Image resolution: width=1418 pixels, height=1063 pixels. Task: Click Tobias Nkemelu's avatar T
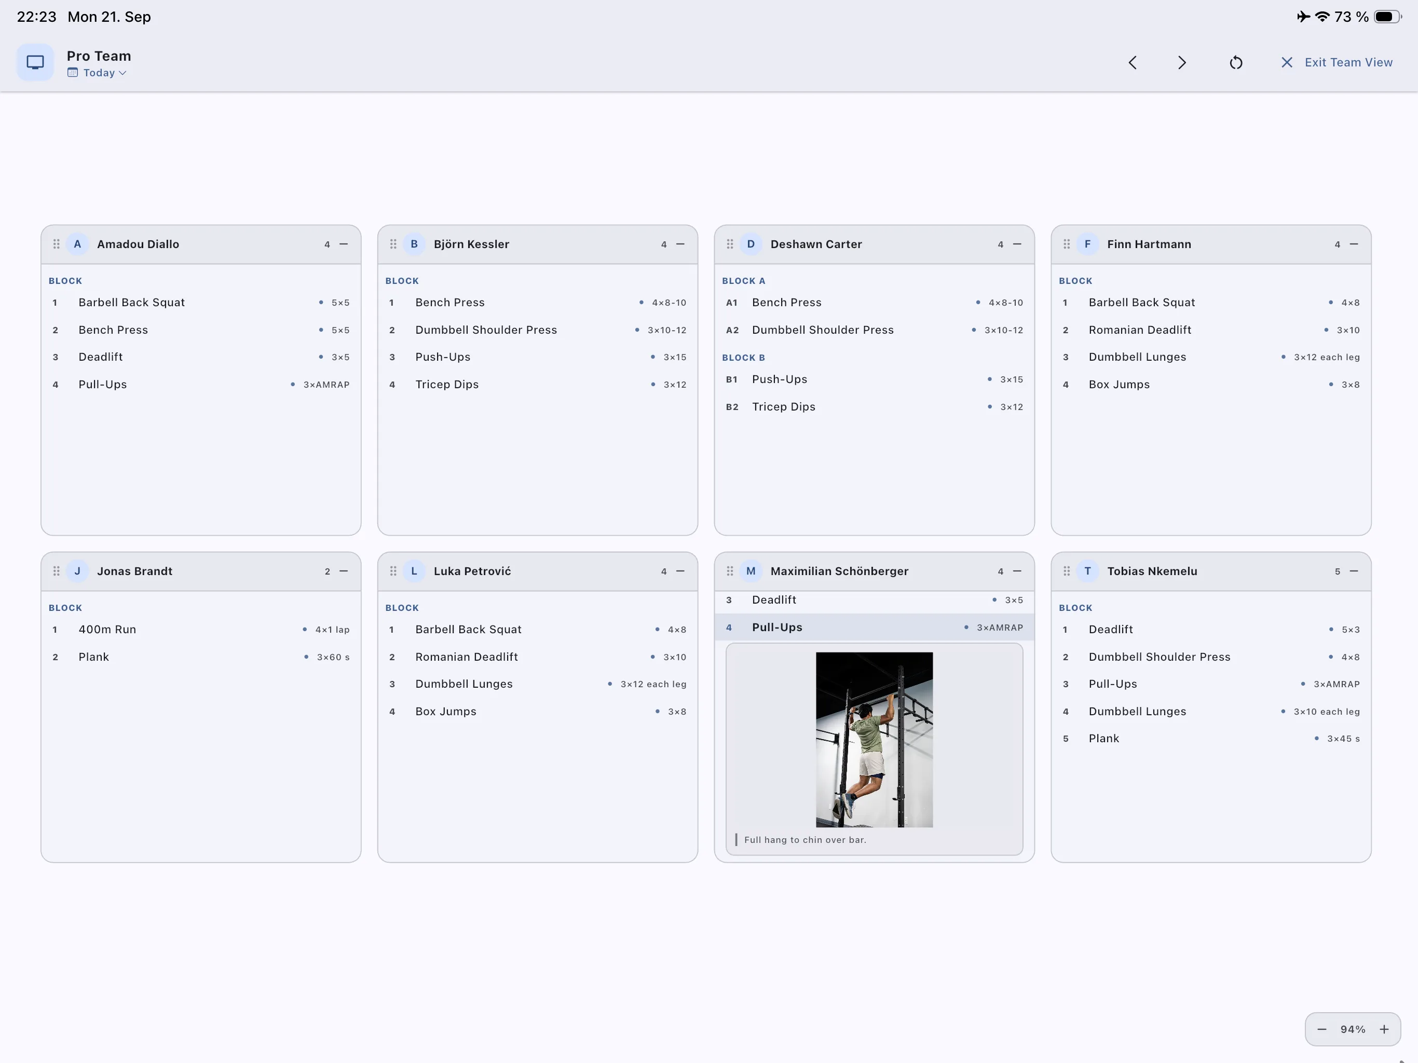pos(1087,571)
